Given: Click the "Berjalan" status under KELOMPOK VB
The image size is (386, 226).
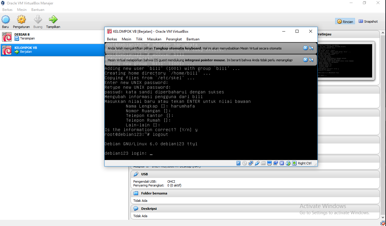Looking at the screenshot, I should (26, 52).
